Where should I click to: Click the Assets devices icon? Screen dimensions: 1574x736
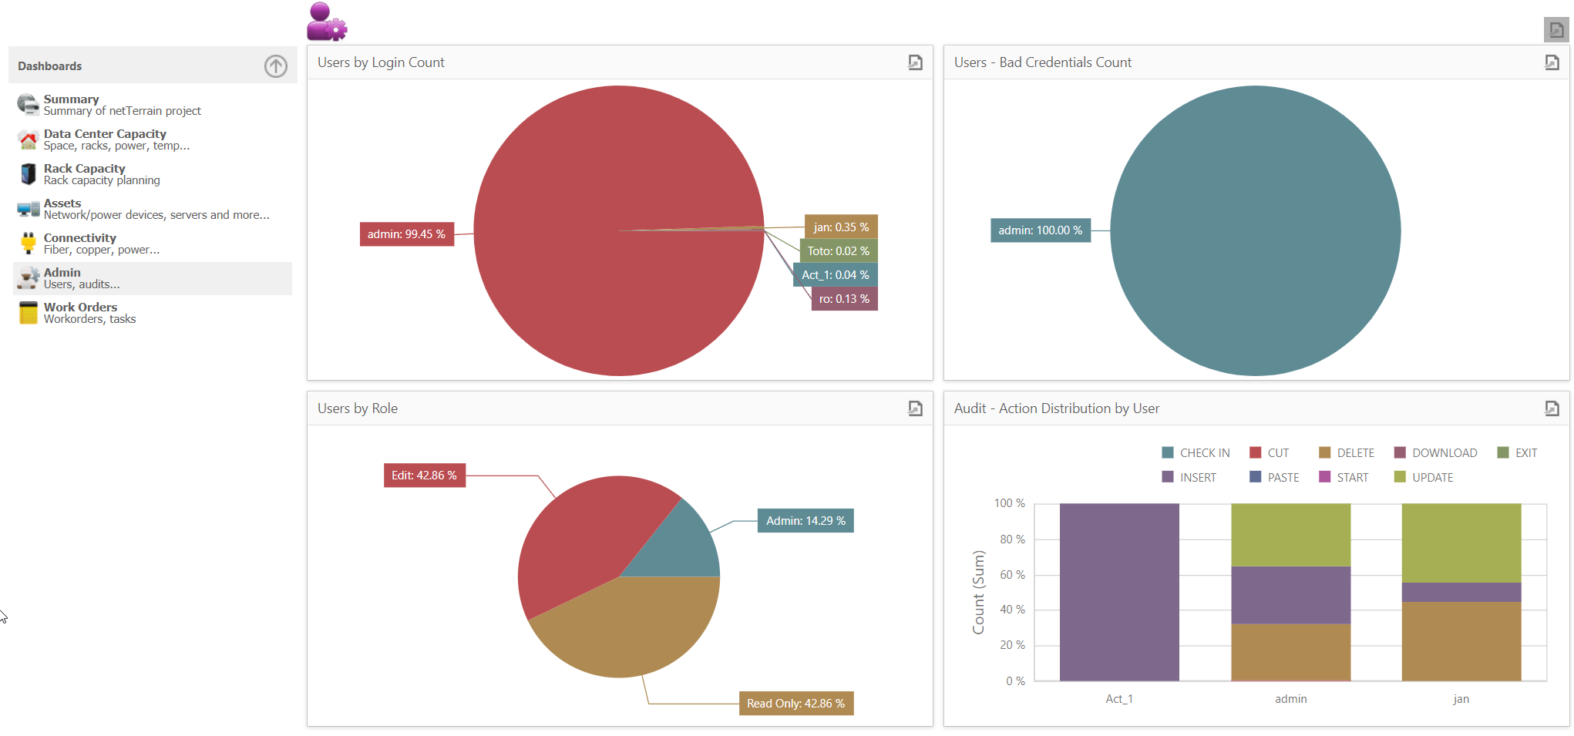coord(29,209)
